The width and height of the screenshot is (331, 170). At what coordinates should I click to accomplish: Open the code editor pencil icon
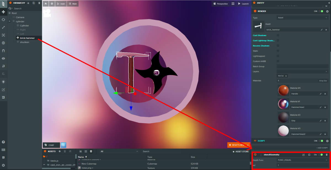(x=3, y=89)
